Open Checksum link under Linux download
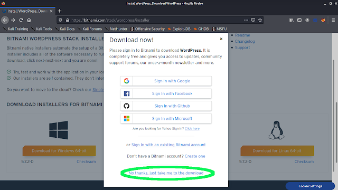This screenshot has height=190, width=338. pos(304,161)
